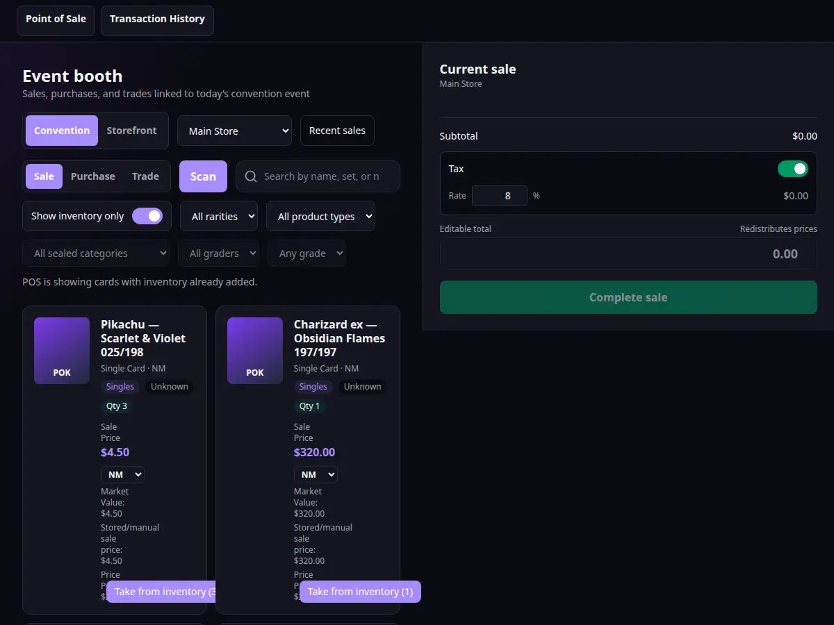Image resolution: width=834 pixels, height=625 pixels.
Task: Click Charizard sale price $320.00
Action: click(314, 452)
